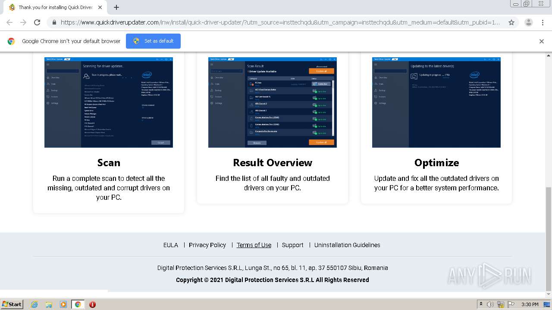Bookmark this page with the star icon
This screenshot has width=552, height=310.
point(511,22)
